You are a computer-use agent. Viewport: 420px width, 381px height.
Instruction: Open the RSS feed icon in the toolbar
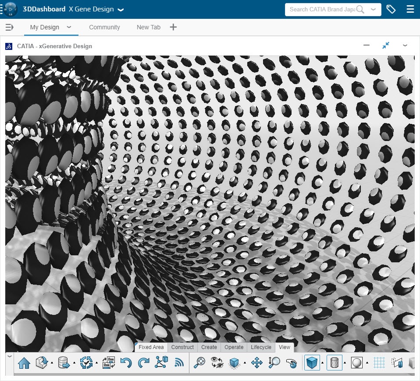179,363
